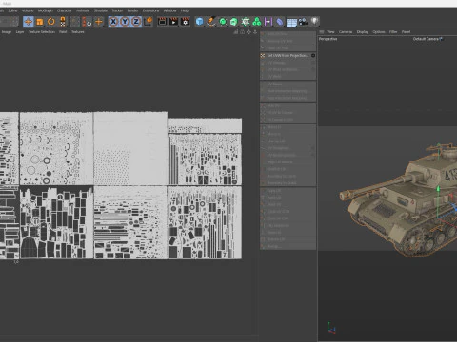457x342 pixels.
Task: Click the Reset PSR toolbar icon
Action: click(87, 22)
